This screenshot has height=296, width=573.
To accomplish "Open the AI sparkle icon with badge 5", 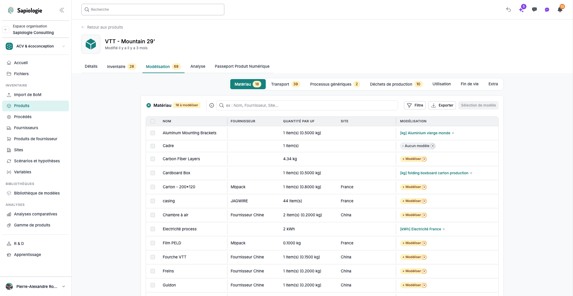I will (x=522, y=10).
